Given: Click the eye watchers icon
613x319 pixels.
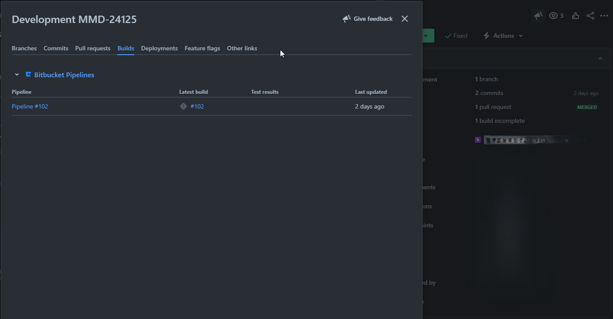Looking at the screenshot, I should click(552, 15).
